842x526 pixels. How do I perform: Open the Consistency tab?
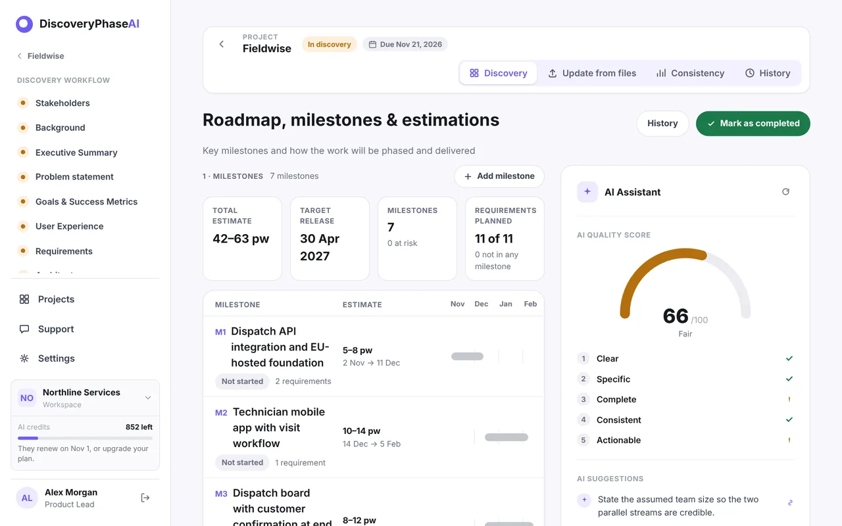[690, 73]
